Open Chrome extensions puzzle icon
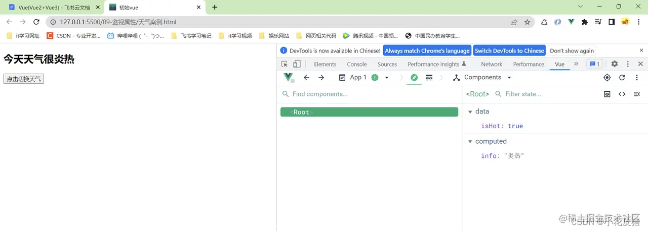 tap(585, 22)
